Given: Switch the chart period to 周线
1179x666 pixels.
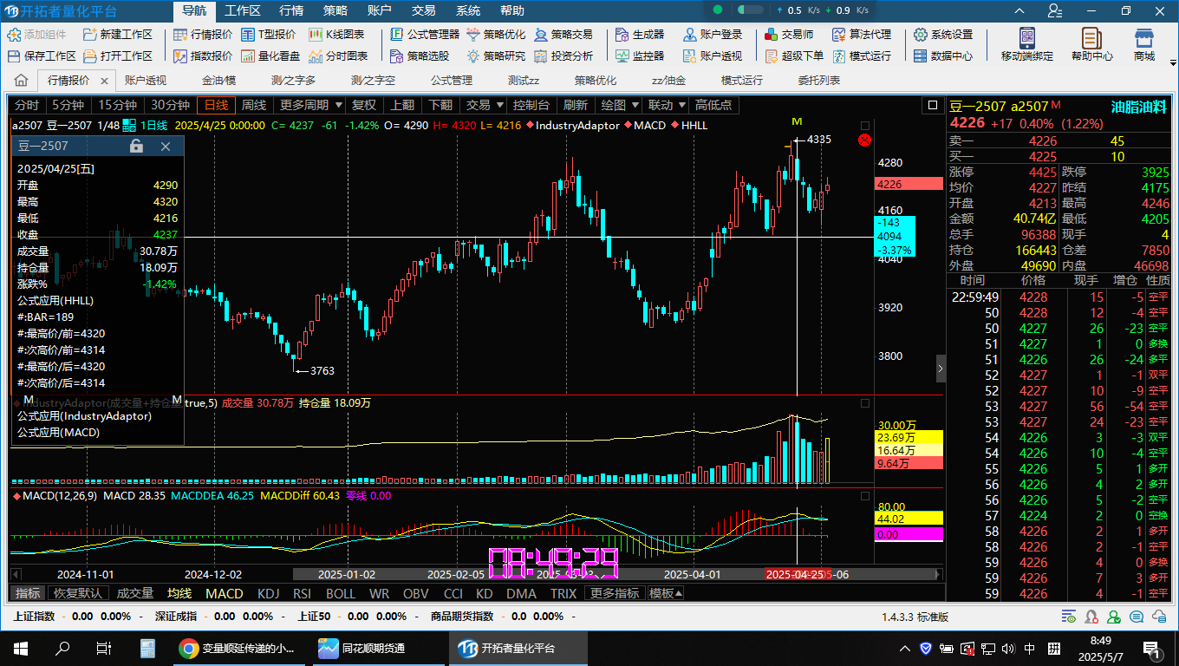Looking at the screenshot, I should (254, 105).
